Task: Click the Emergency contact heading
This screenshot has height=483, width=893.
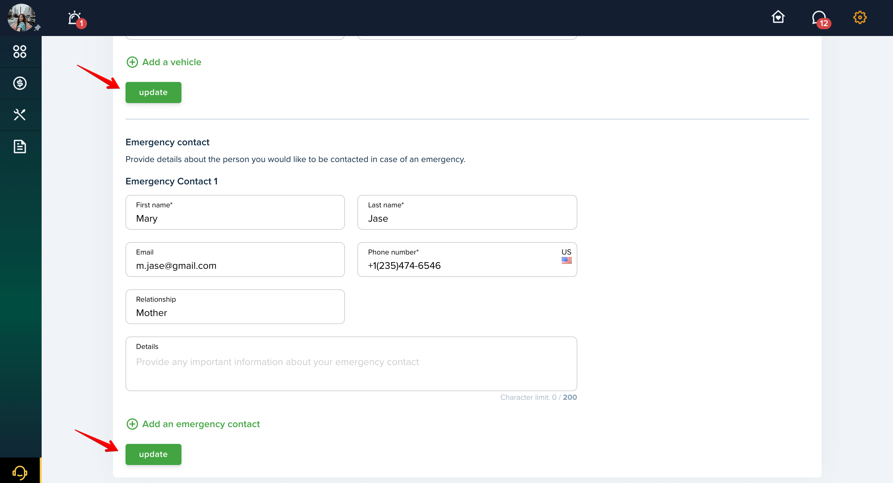Action: [x=167, y=142]
